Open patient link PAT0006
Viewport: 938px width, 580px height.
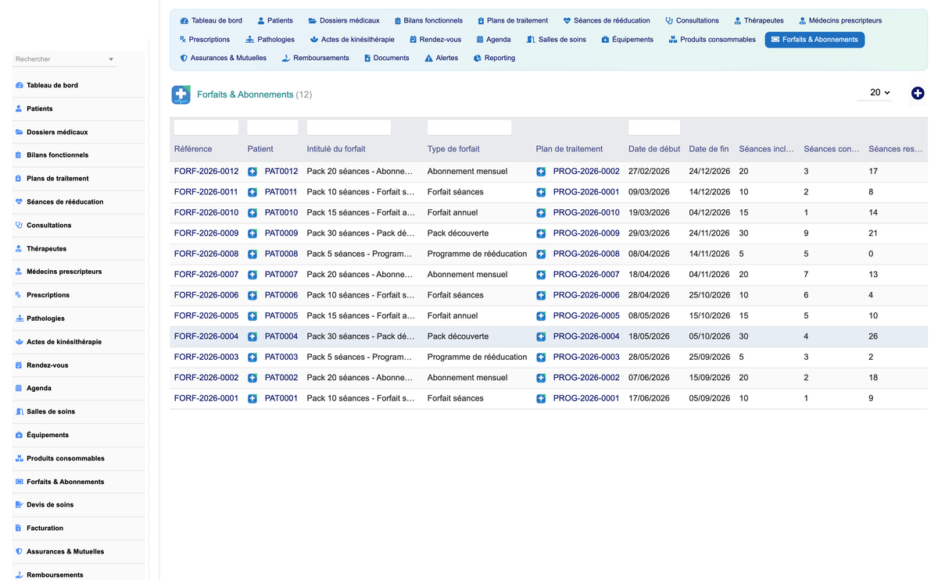click(281, 295)
